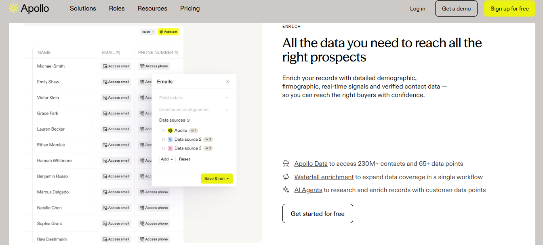Click Access email for Lauren Becker
The width and height of the screenshot is (543, 245).
point(116,129)
